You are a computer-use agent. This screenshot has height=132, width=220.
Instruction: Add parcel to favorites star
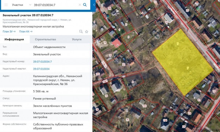(87, 32)
